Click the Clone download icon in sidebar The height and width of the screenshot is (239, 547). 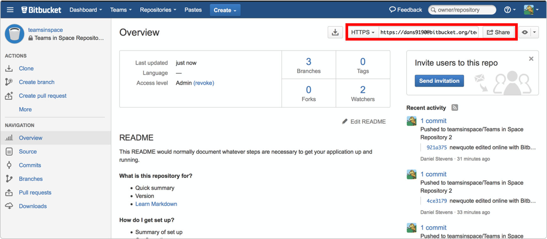pyautogui.click(x=9, y=68)
